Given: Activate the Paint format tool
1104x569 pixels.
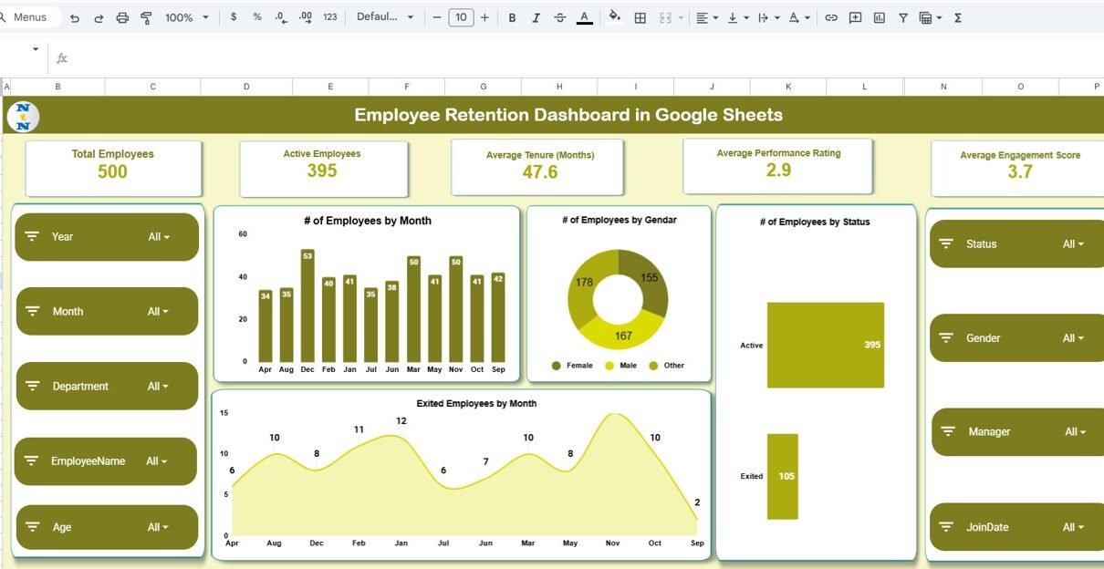Looking at the screenshot, I should click(x=146, y=17).
